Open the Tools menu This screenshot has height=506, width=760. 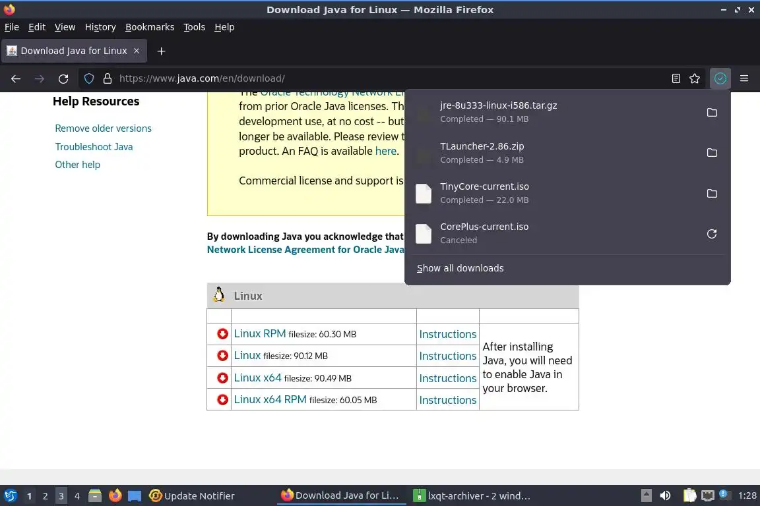click(195, 27)
